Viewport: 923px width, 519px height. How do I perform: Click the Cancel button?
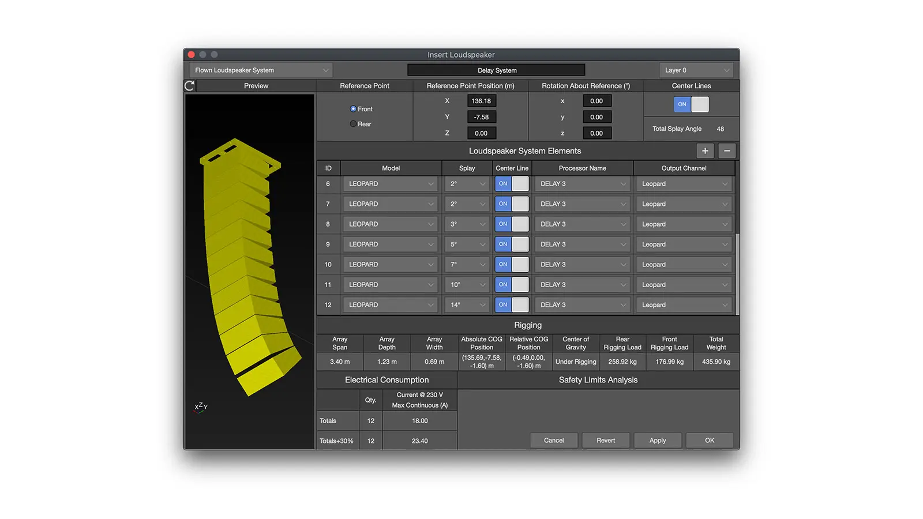(x=554, y=441)
